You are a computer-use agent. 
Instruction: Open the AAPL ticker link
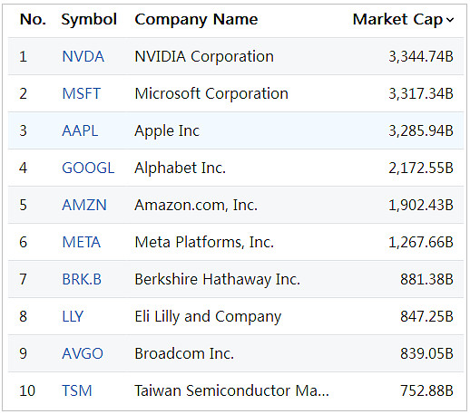pos(80,130)
